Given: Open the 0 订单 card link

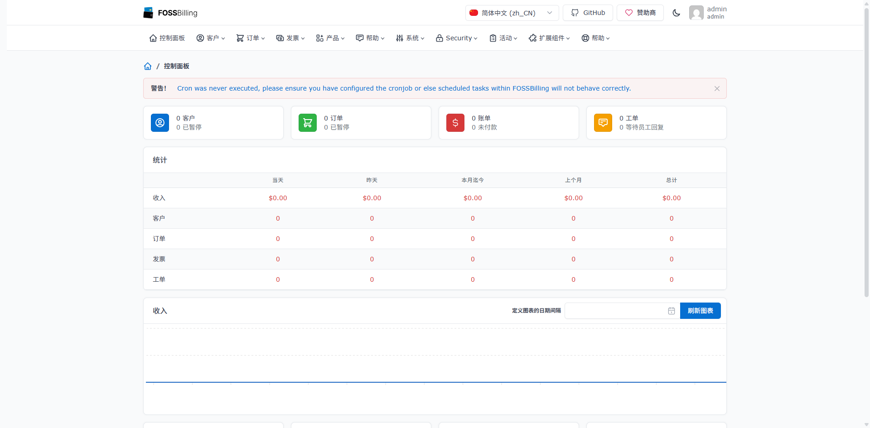Looking at the screenshot, I should 333,118.
